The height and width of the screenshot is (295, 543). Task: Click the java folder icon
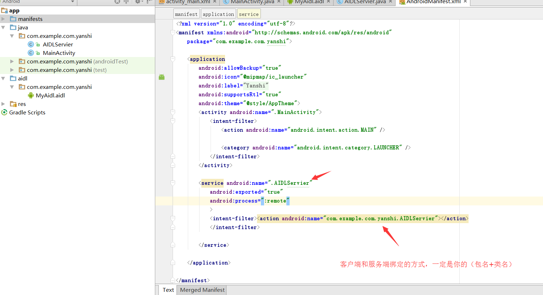(x=13, y=27)
